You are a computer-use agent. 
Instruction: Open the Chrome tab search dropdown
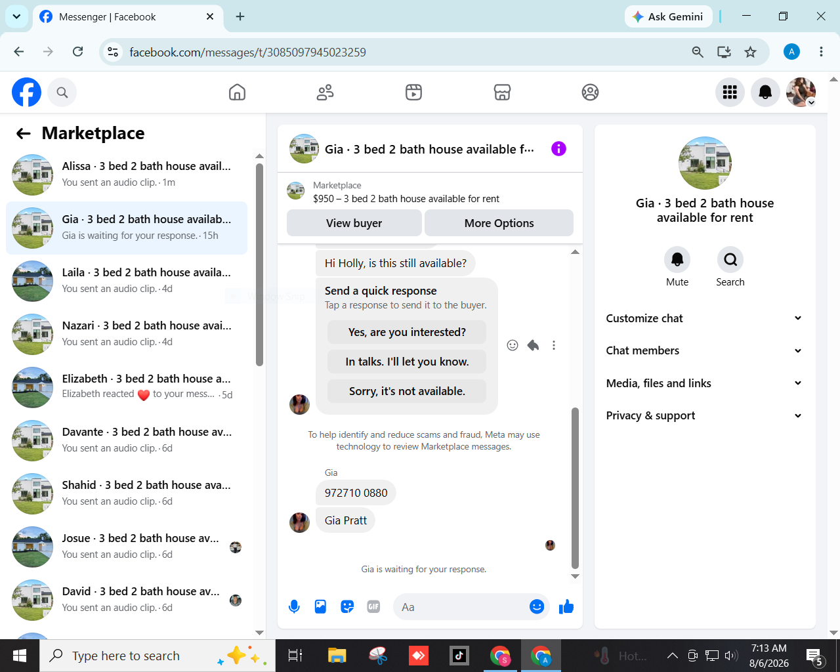click(x=16, y=16)
